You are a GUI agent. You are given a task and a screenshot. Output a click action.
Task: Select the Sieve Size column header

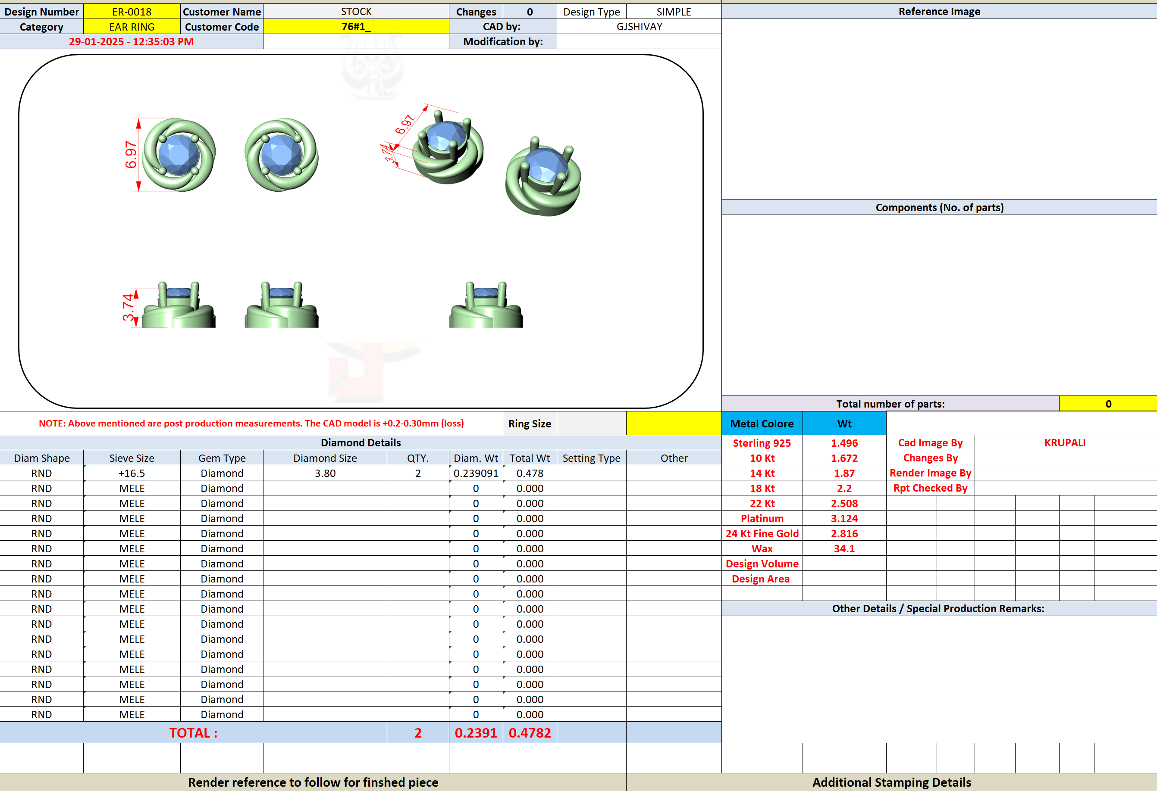coord(132,458)
